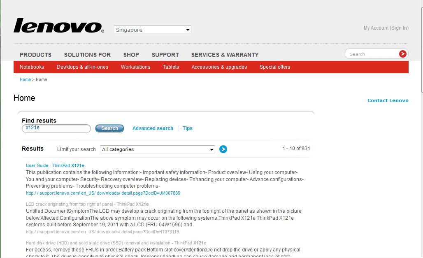The width and height of the screenshot is (423, 258).
Task: Open the DocID=HT073119 URL link
Action: pyautogui.click(x=102, y=232)
